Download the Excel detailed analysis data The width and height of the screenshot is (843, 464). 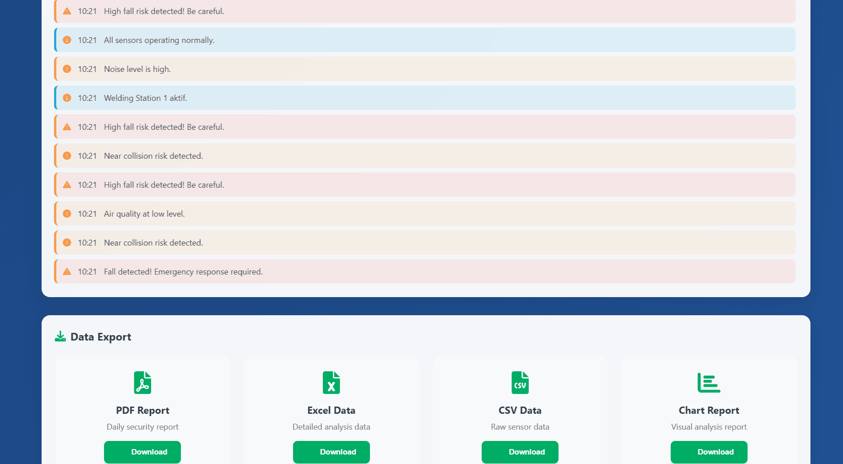(331, 452)
